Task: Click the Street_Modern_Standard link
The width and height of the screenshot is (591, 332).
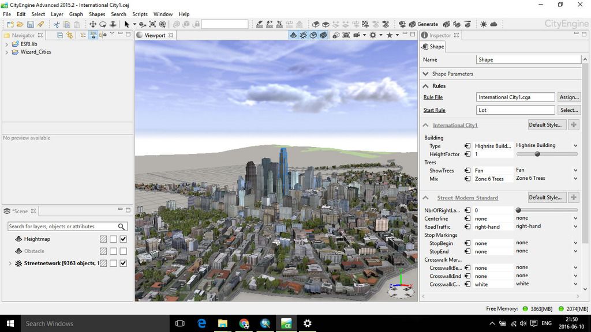Action: (x=467, y=198)
